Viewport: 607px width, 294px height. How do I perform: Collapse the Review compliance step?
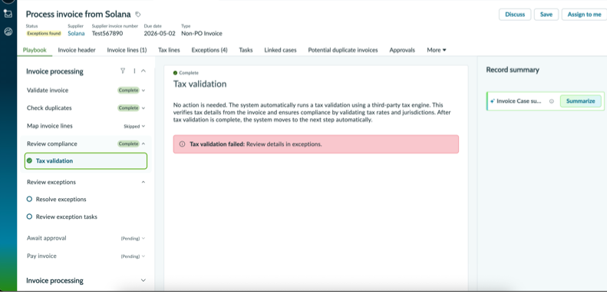[144, 144]
